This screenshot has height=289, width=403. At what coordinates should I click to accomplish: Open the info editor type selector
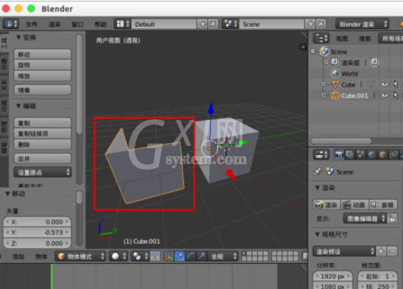pyautogui.click(x=11, y=24)
